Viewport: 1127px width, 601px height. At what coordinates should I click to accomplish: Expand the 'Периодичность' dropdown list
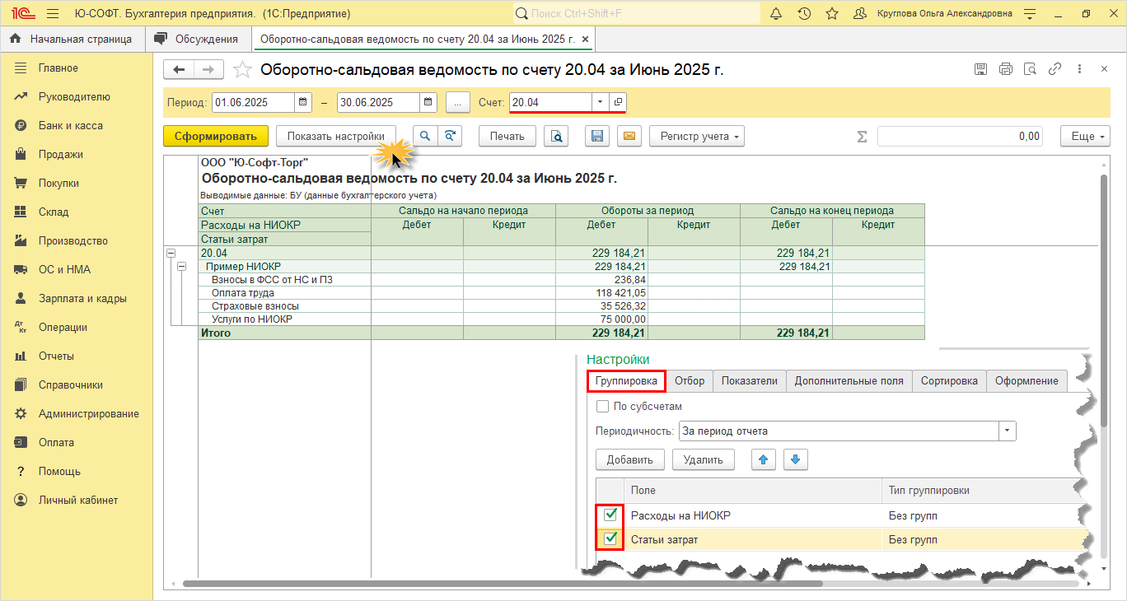click(x=1008, y=431)
